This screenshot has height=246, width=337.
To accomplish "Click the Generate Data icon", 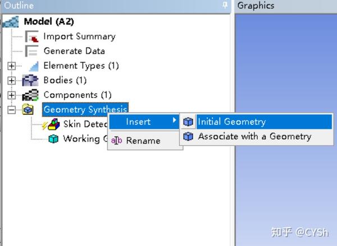I will (x=31, y=51).
